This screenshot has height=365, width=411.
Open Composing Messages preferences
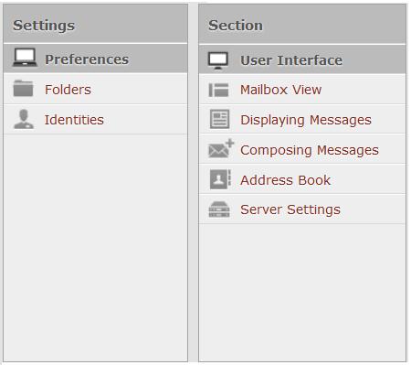302,149
